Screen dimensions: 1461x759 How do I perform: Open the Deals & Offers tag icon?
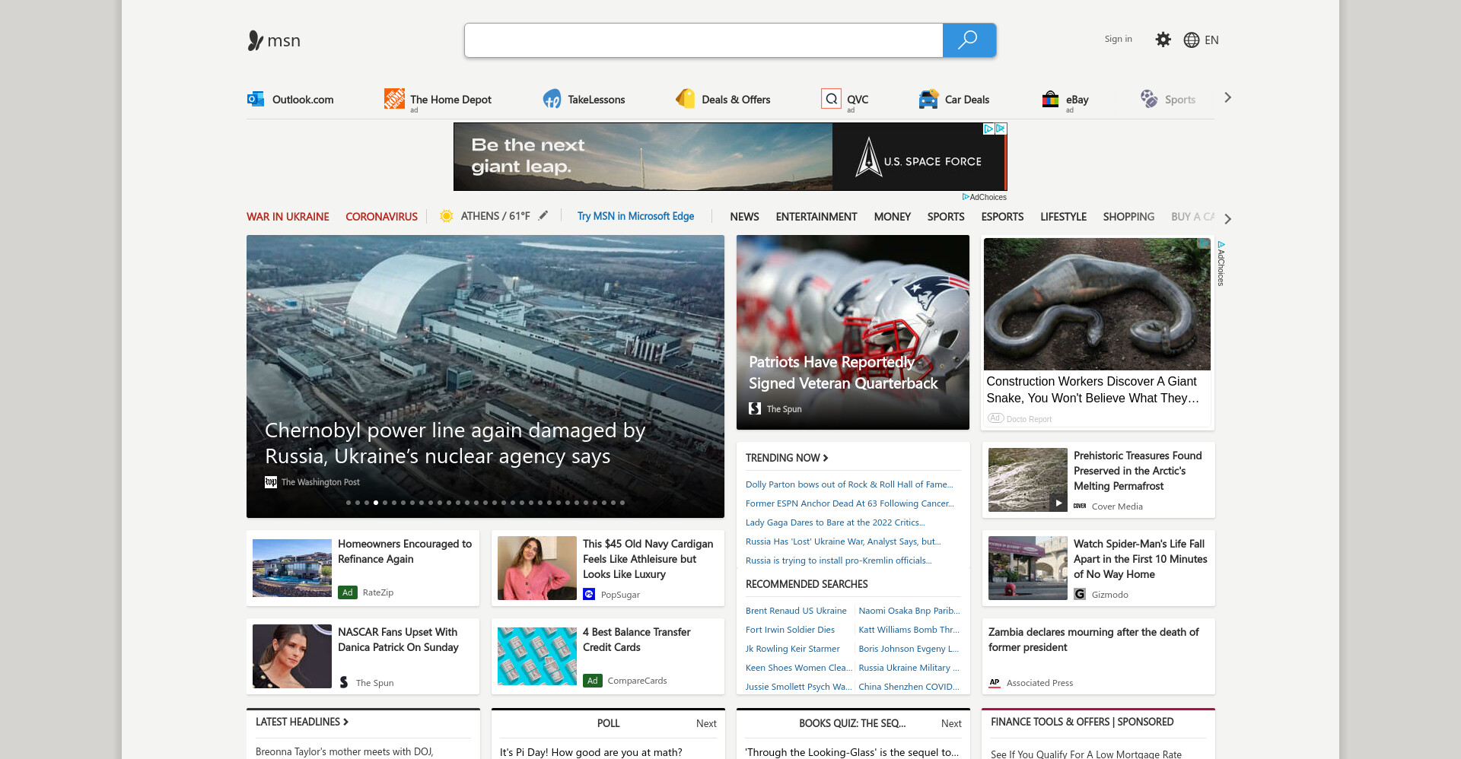[686, 99]
